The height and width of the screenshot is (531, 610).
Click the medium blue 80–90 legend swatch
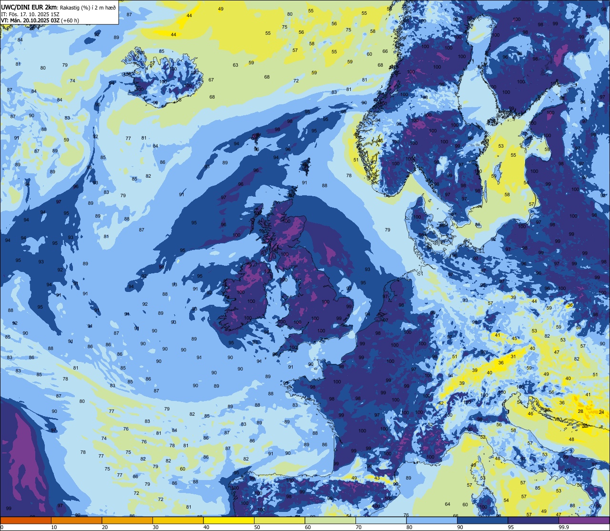point(432,521)
